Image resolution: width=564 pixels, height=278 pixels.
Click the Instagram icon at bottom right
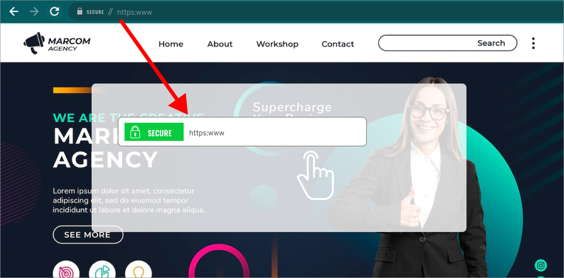tap(541, 265)
